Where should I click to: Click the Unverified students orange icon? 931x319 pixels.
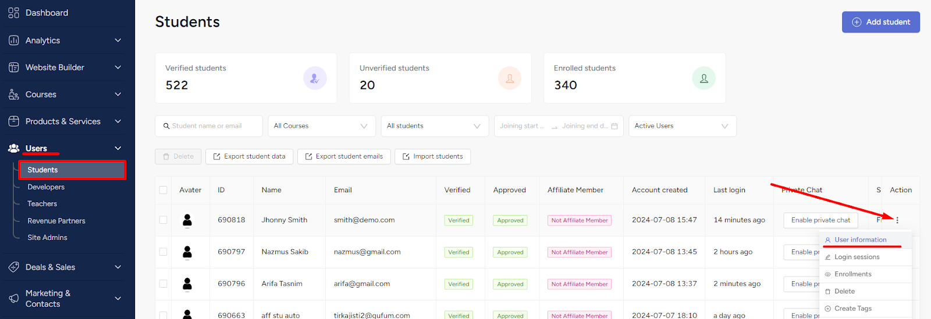click(510, 78)
